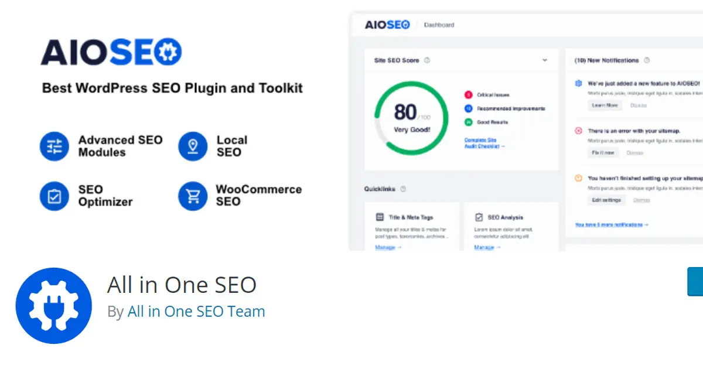Open the All in One SEO Team author link
The image size is (703, 369).
[x=196, y=312]
